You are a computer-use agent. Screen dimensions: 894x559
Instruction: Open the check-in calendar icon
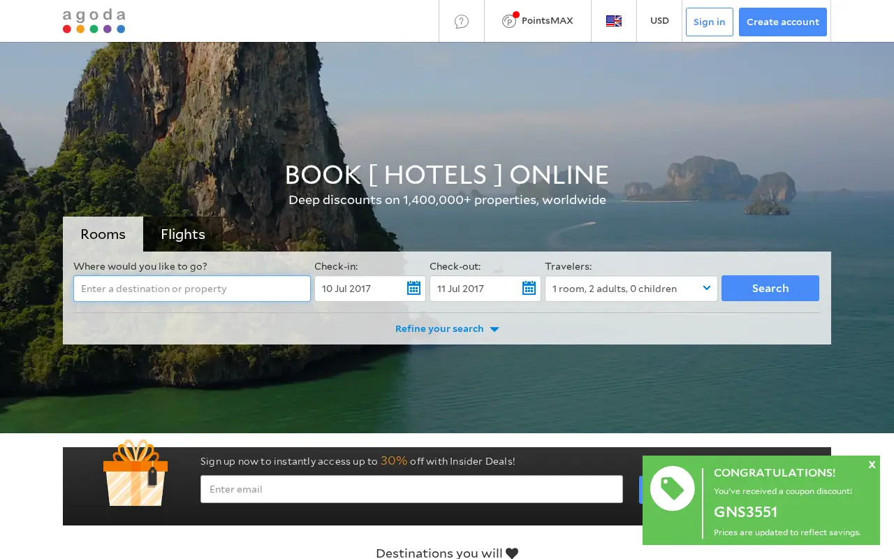(x=414, y=288)
